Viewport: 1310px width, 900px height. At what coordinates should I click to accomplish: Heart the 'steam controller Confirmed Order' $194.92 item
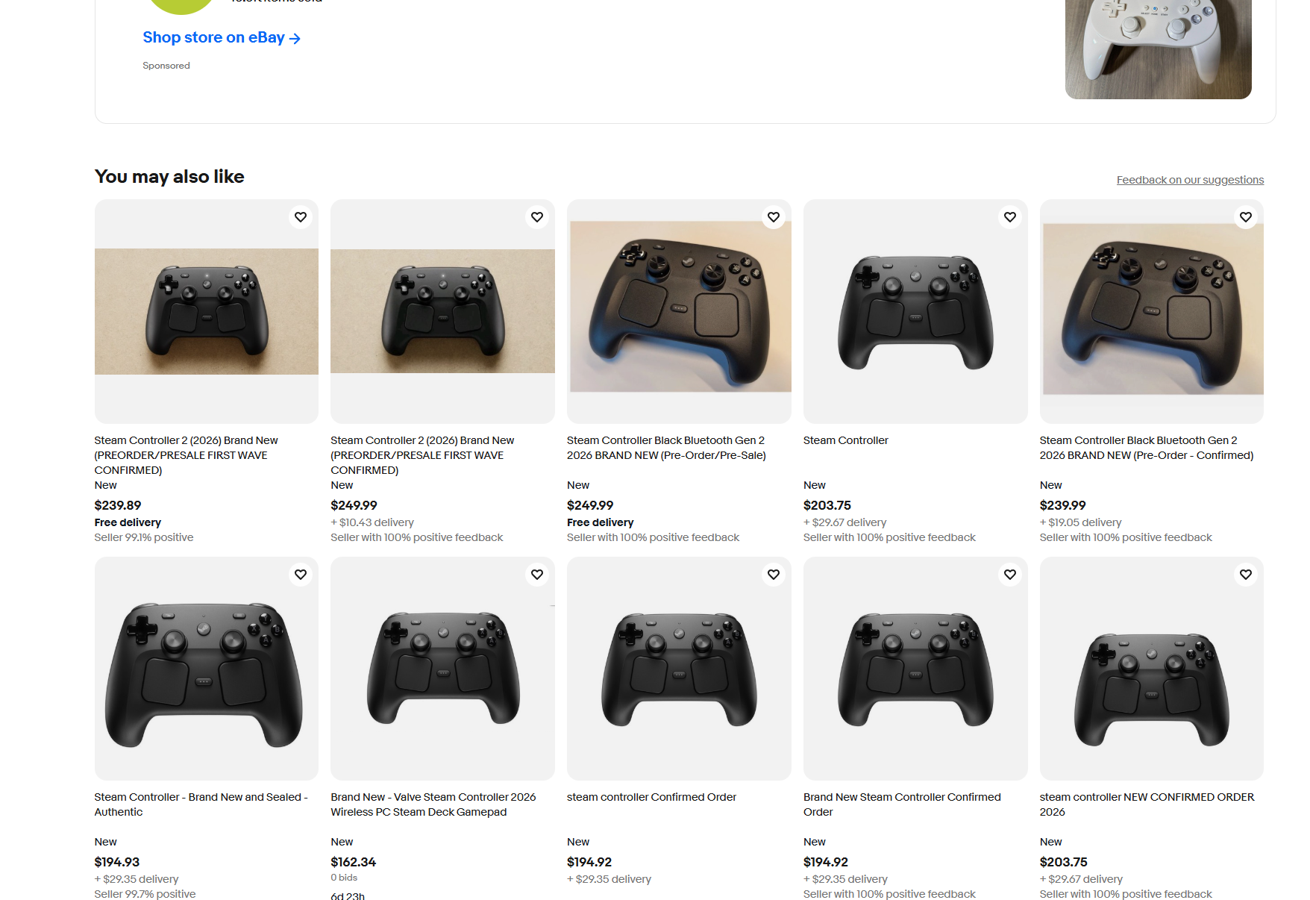coord(774,575)
